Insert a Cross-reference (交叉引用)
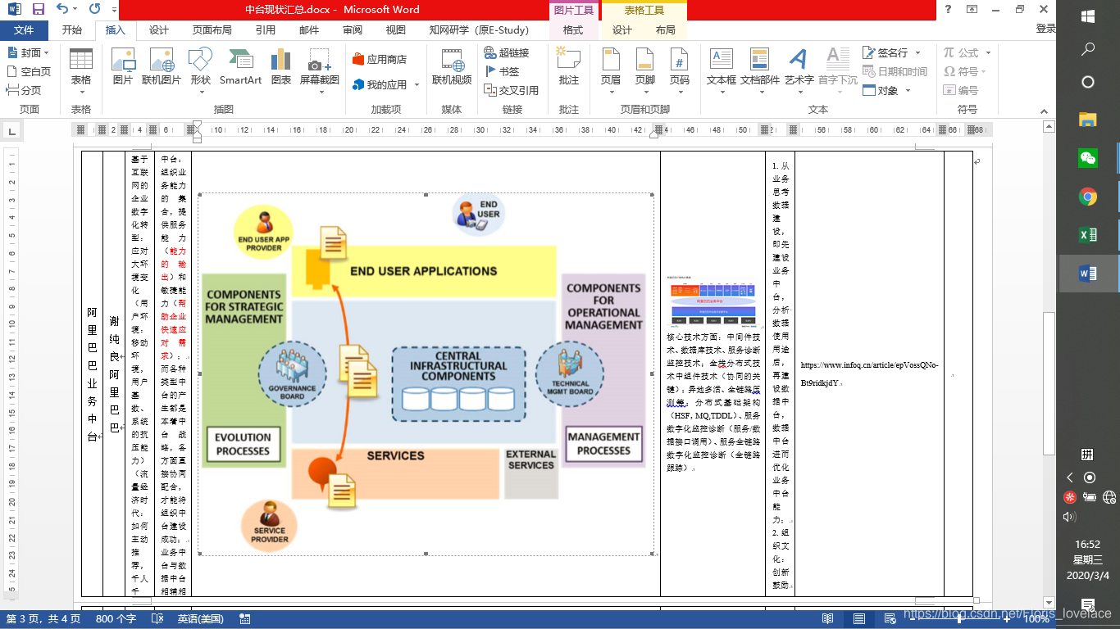This screenshot has height=629, width=1120. [x=511, y=90]
